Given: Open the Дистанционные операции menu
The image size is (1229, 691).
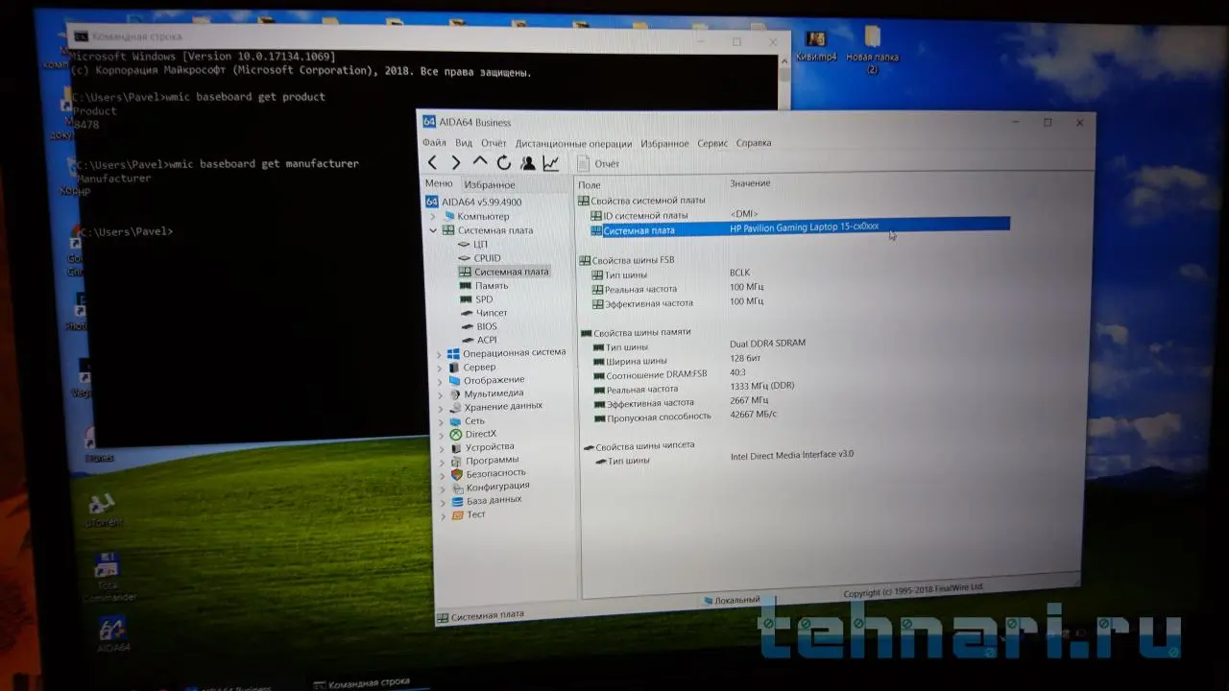Looking at the screenshot, I should [x=573, y=144].
